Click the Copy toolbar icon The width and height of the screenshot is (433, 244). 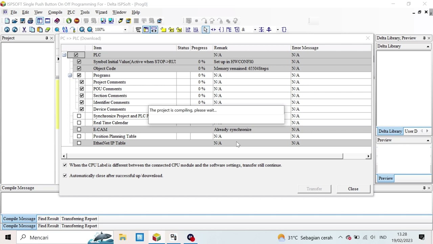[x=32, y=30]
